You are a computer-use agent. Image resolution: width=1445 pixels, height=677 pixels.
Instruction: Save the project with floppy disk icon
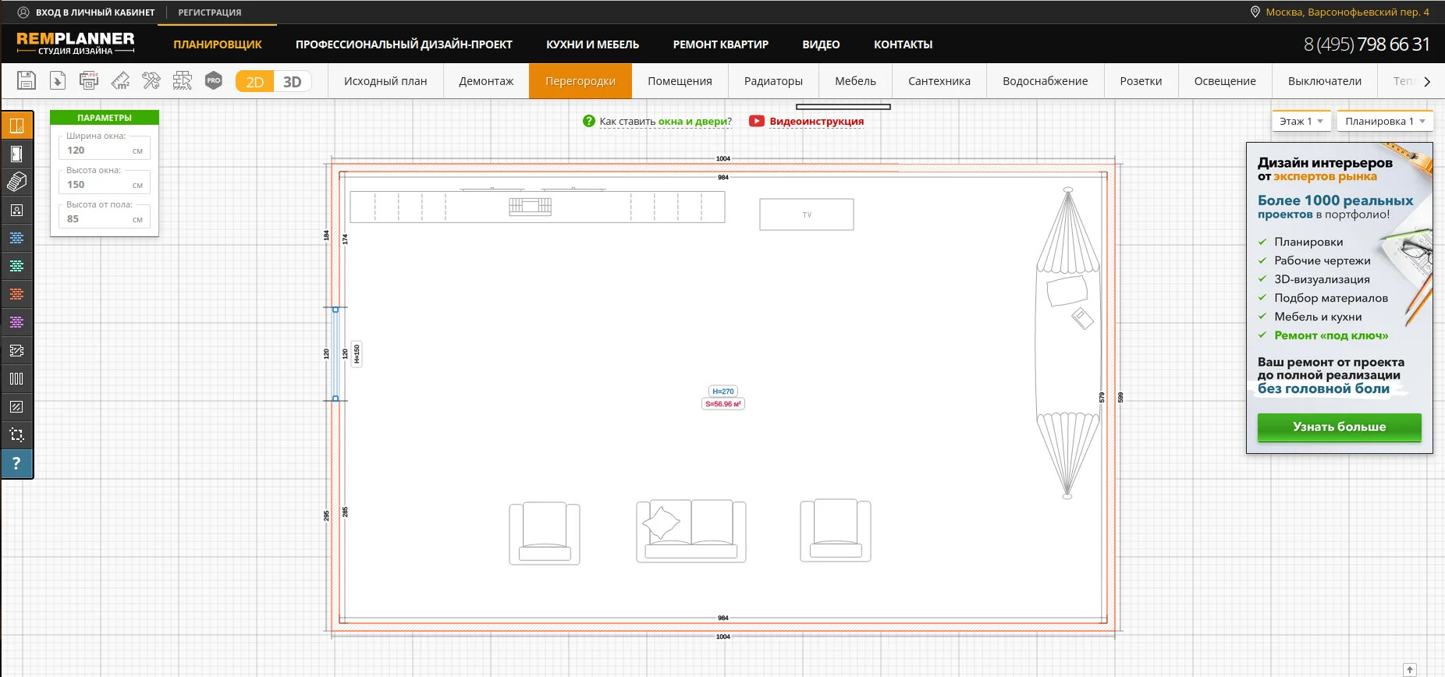[x=27, y=80]
